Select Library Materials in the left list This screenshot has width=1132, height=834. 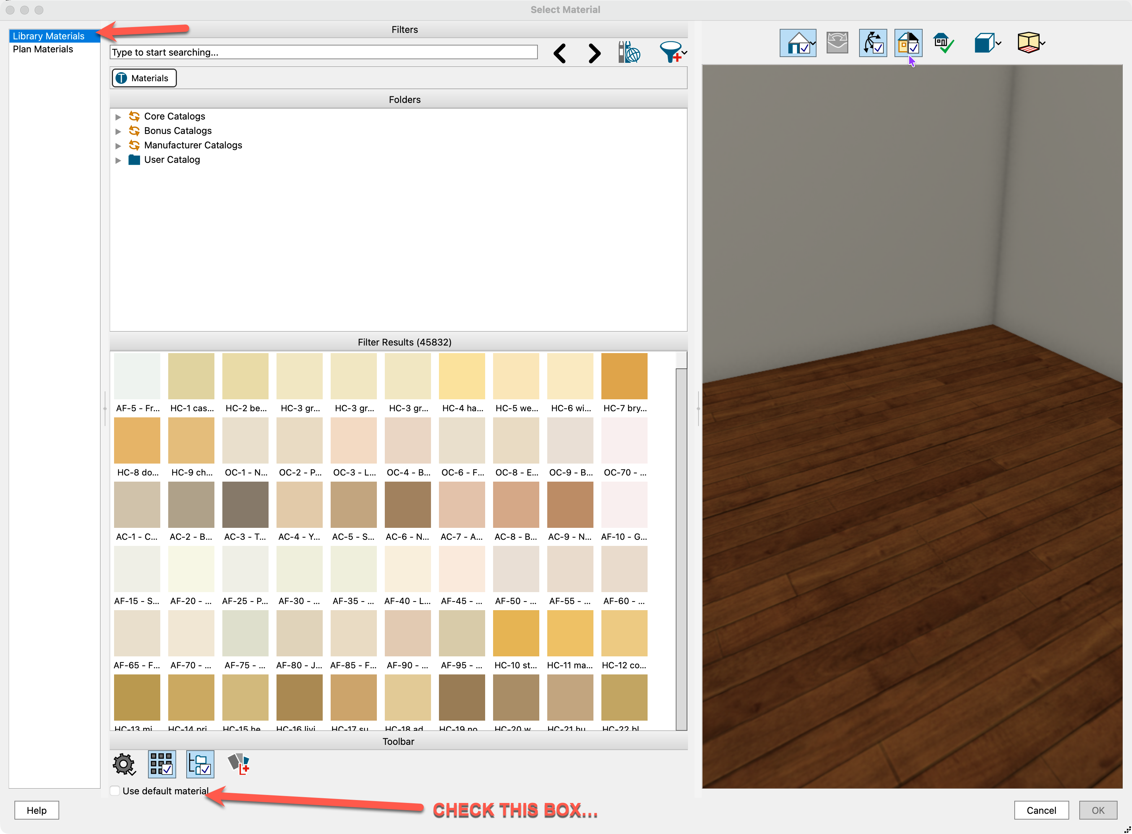[48, 36]
